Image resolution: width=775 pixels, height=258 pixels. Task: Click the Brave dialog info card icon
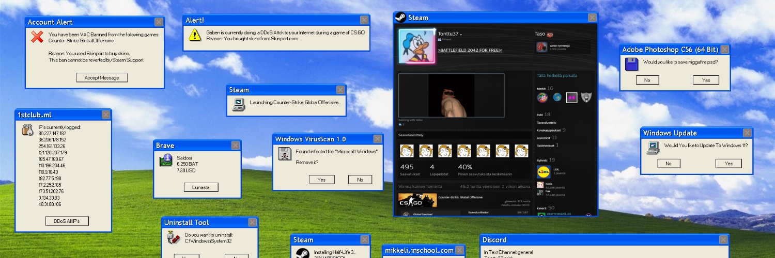coord(165,160)
